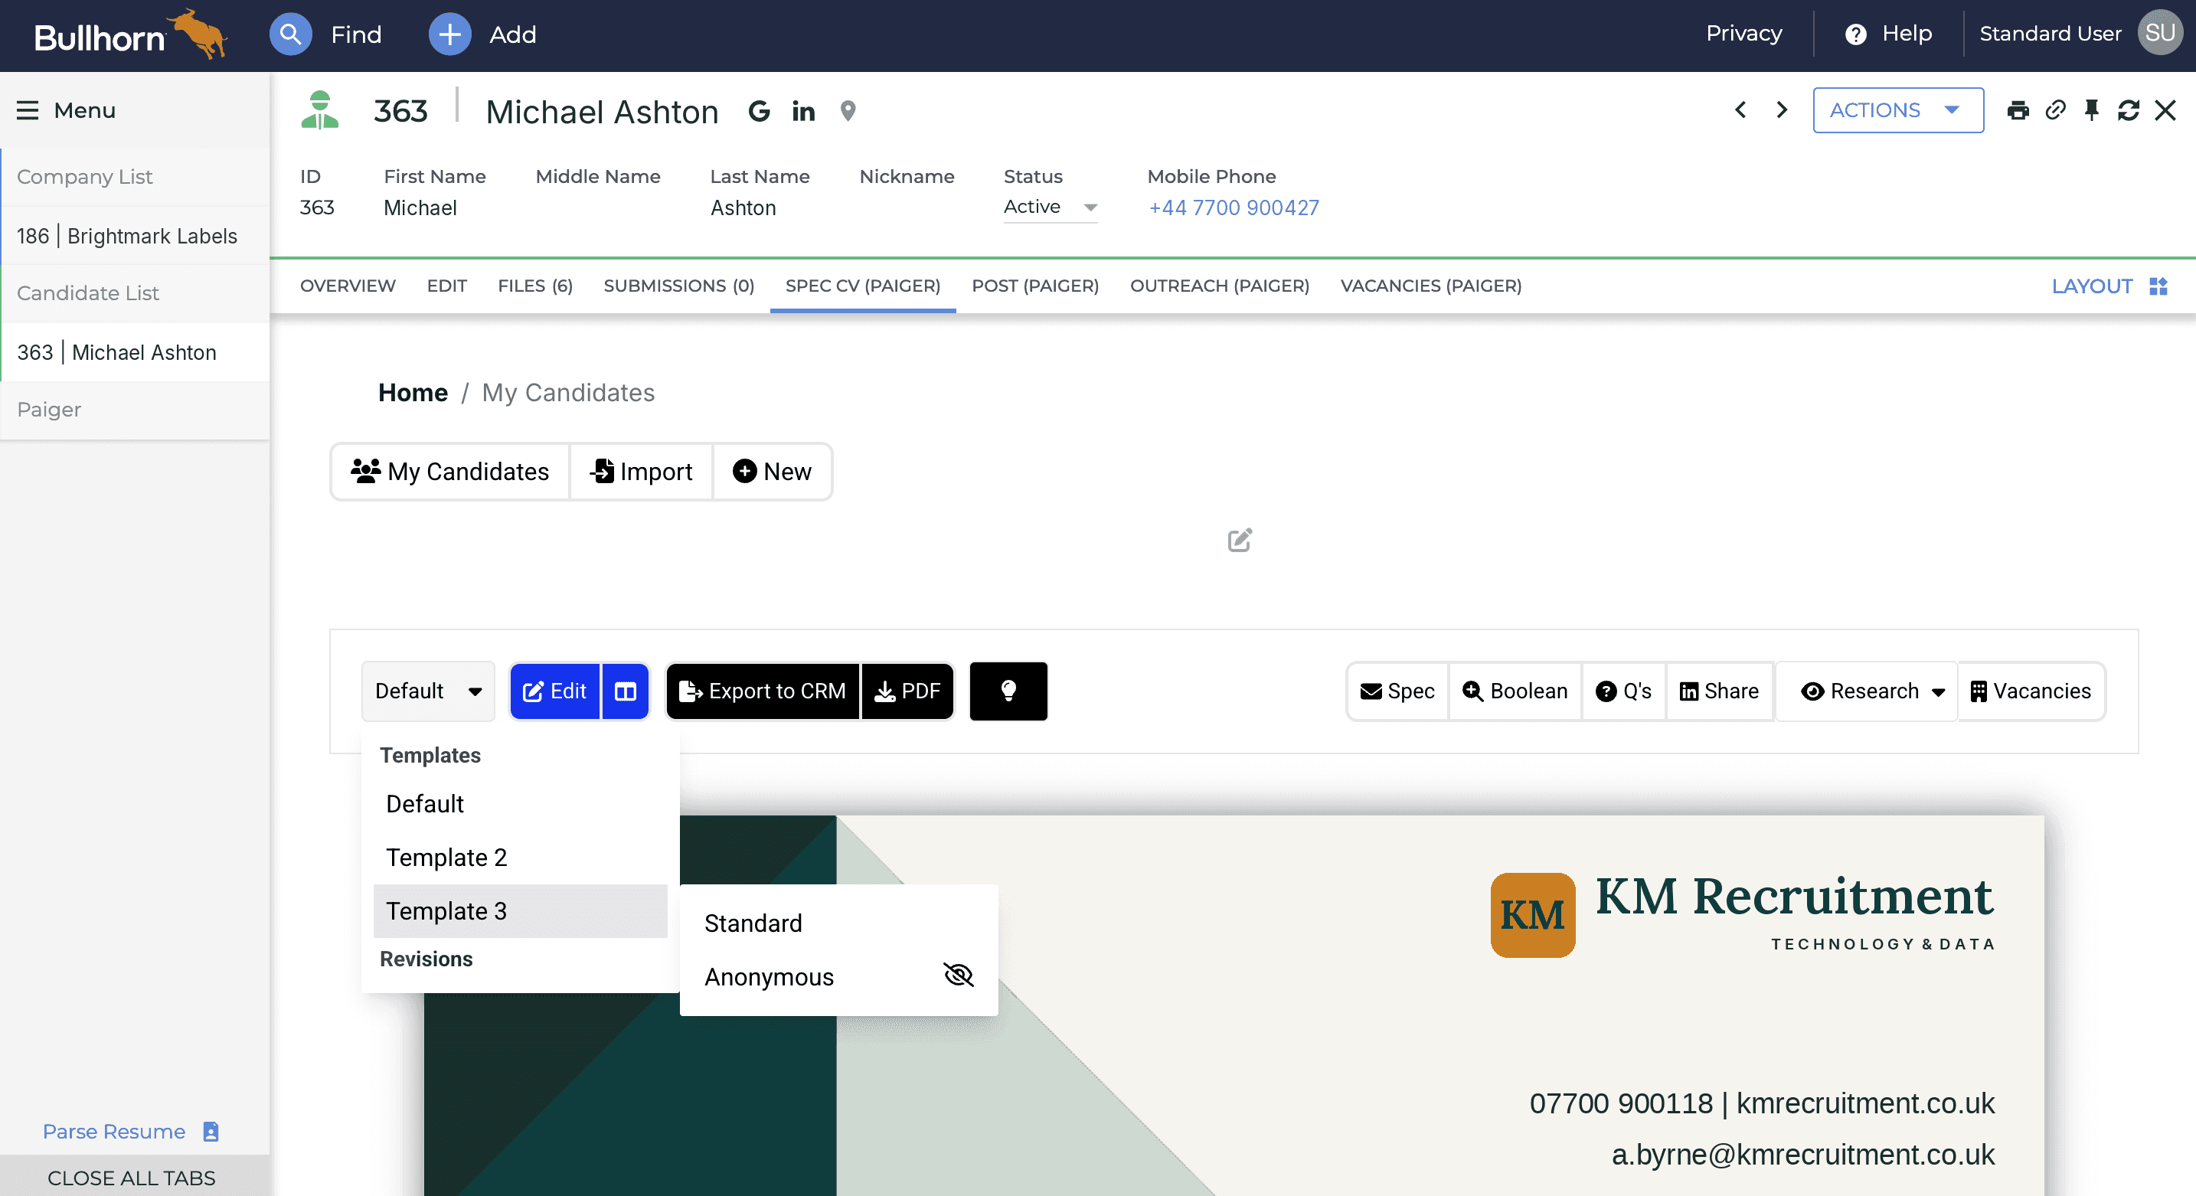Download the PDF

point(907,691)
